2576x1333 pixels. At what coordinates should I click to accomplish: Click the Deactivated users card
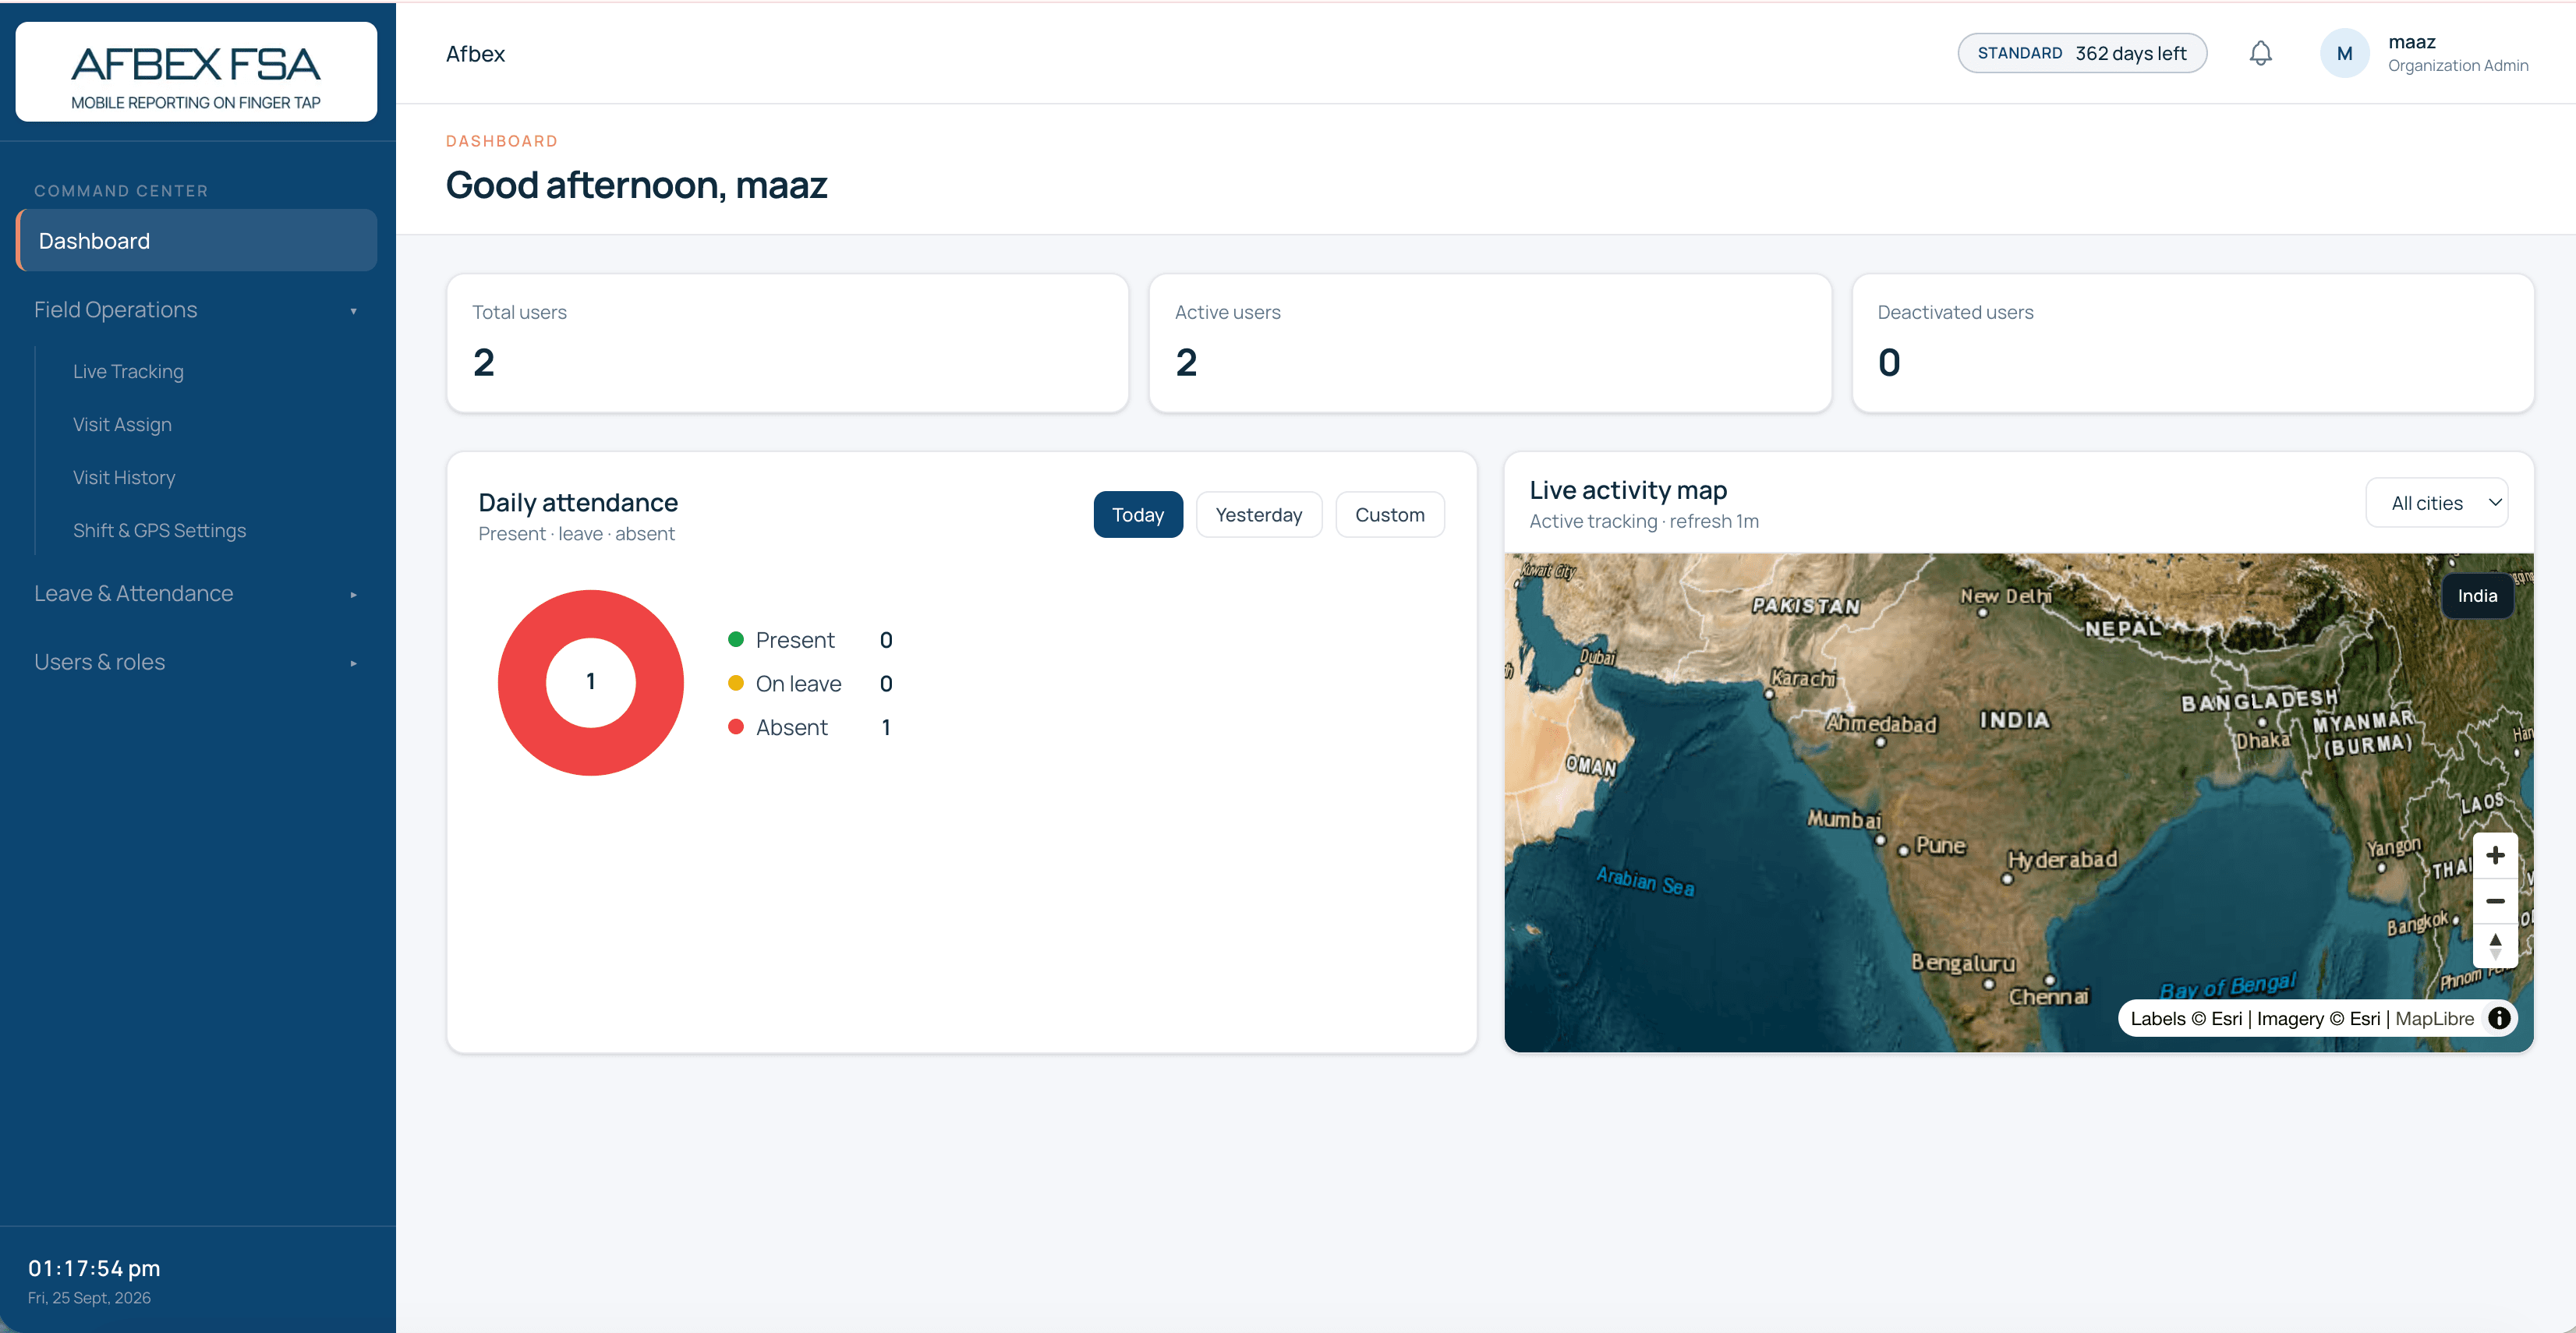coord(2192,343)
